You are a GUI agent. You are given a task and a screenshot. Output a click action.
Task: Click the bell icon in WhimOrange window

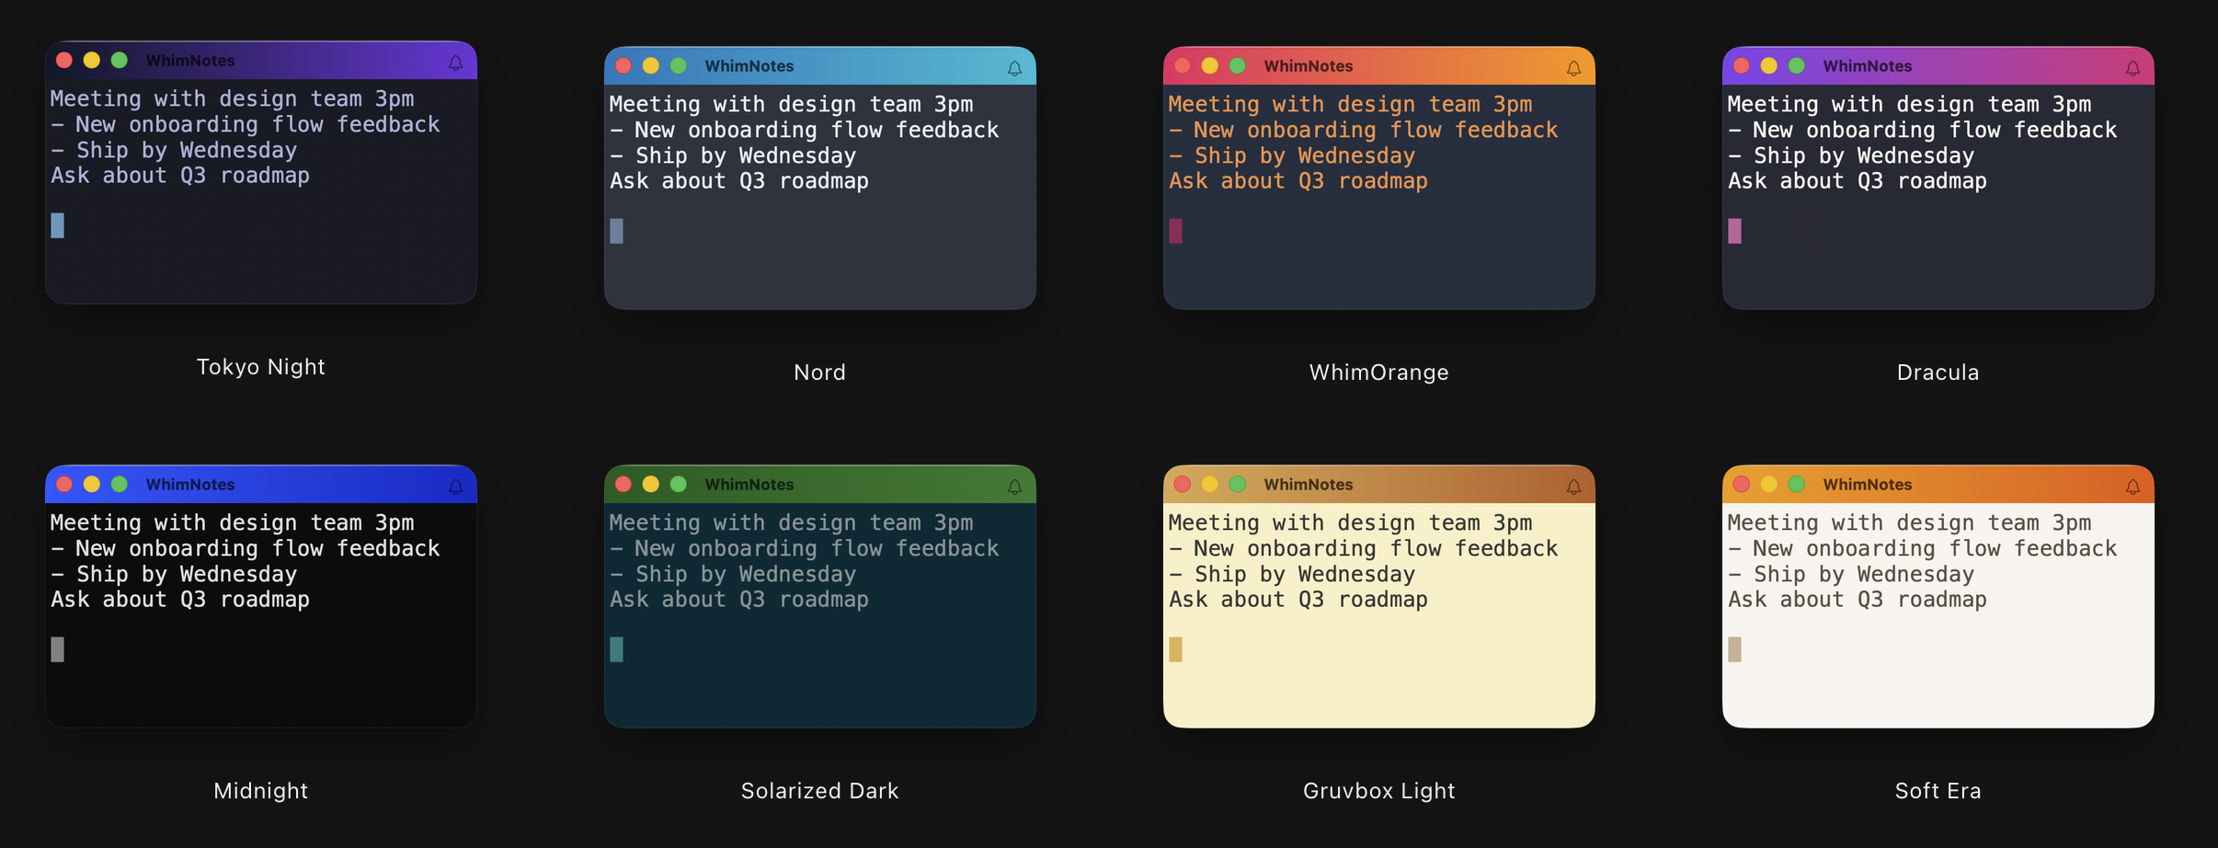[x=1573, y=68]
